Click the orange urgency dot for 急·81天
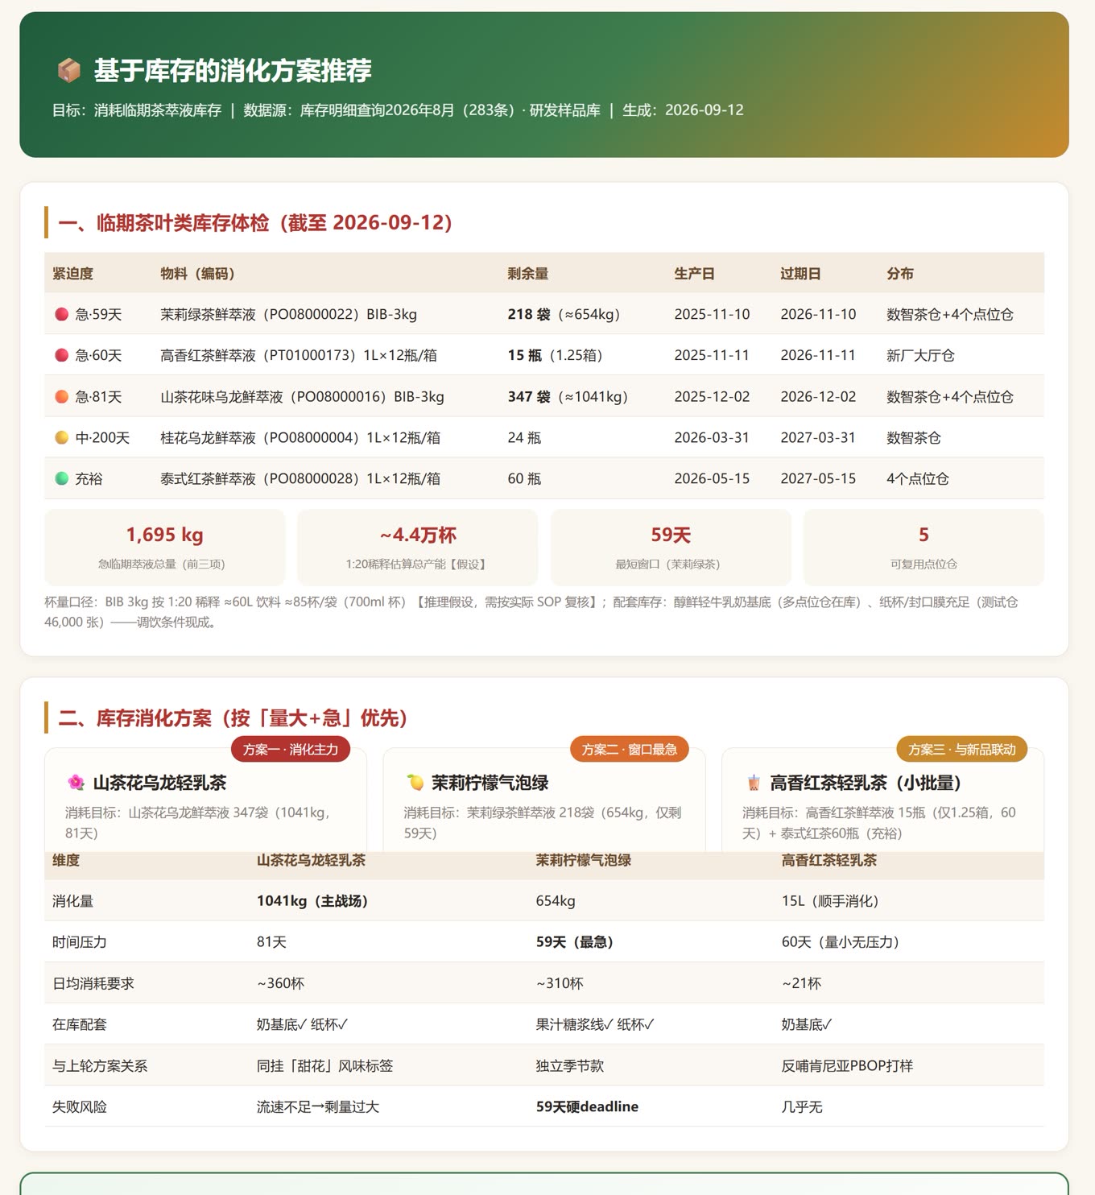Screen dimensions: 1095x1195 (61, 396)
